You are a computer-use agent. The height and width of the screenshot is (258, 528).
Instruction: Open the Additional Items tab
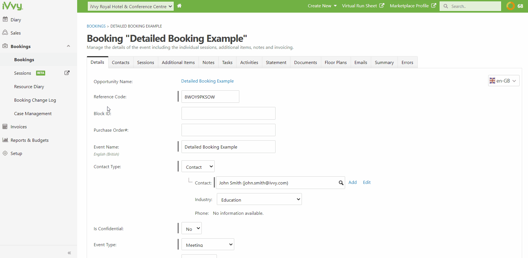(x=178, y=62)
